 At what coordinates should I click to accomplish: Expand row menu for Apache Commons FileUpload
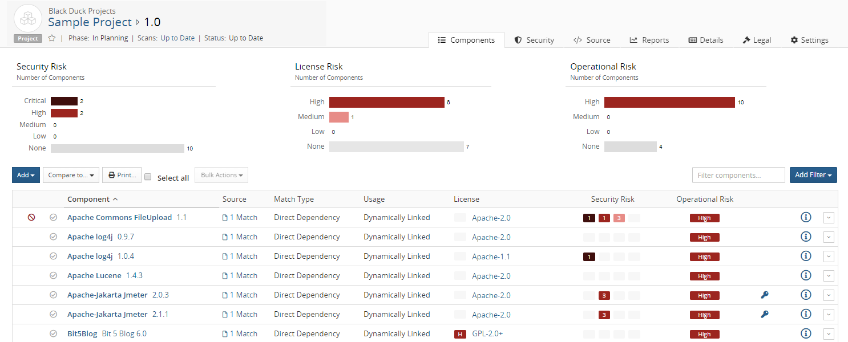tap(829, 218)
